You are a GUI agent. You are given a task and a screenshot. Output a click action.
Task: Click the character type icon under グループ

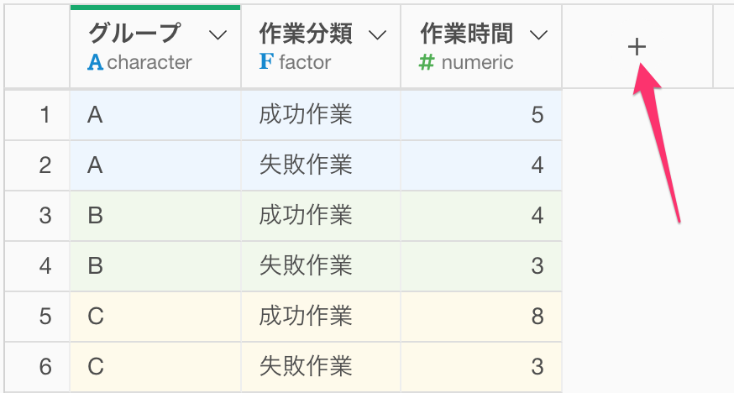point(95,62)
